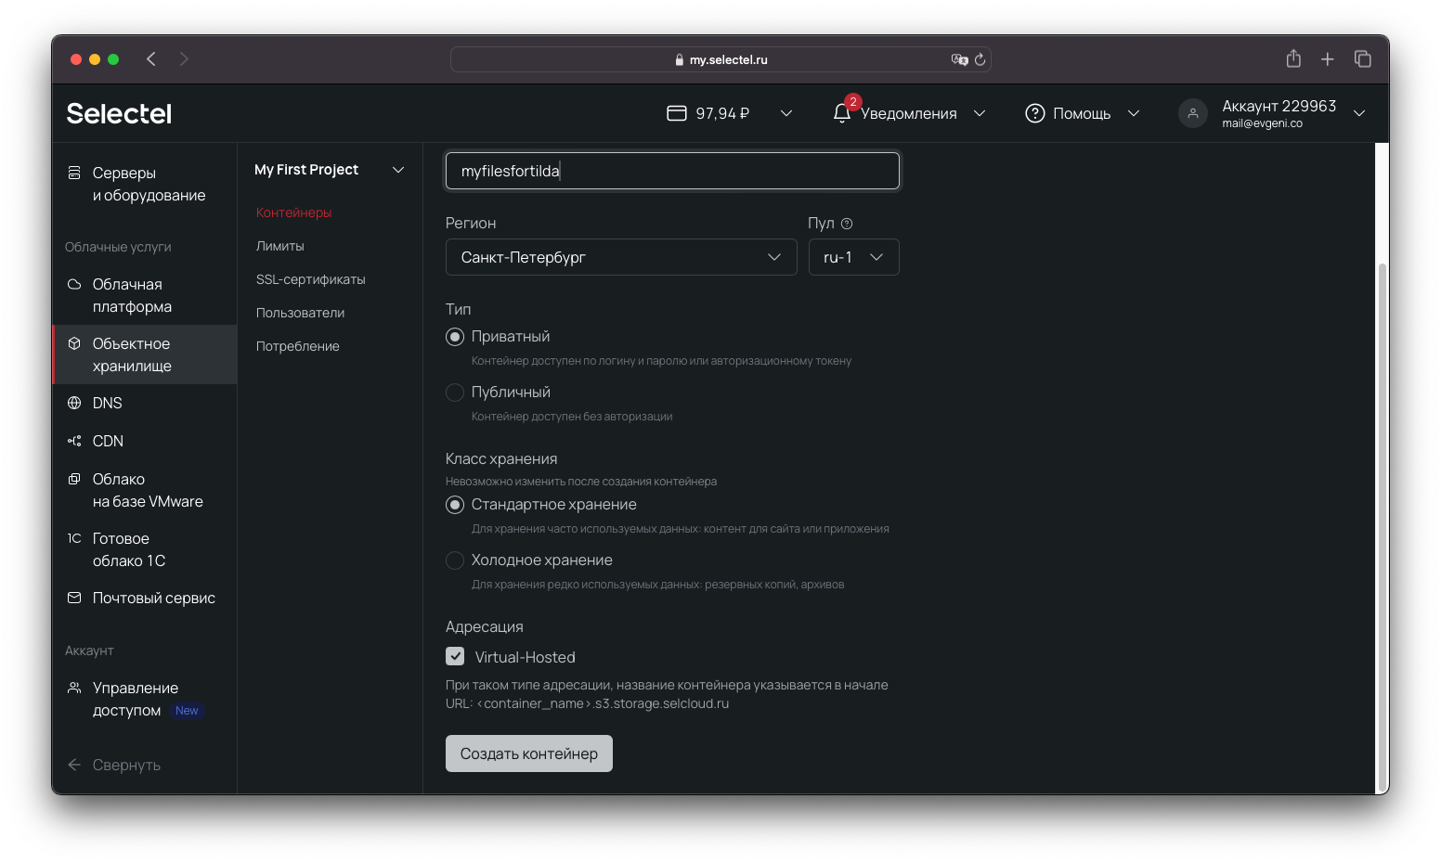This screenshot has height=863, width=1441.
Task: Go forward with the browser forward arrow
Action: pyautogui.click(x=184, y=59)
